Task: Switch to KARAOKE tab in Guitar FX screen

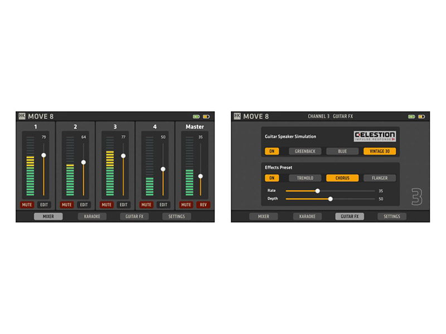Action: tap(308, 217)
